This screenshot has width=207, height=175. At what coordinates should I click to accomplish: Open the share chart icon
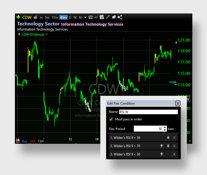[x=120, y=17]
